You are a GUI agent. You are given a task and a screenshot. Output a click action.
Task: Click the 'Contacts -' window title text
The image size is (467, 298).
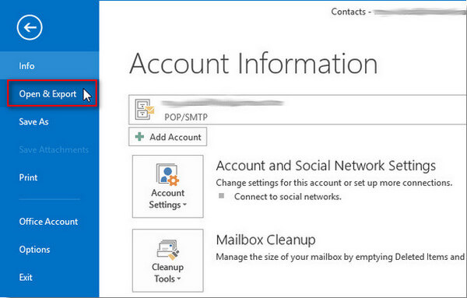click(x=351, y=12)
